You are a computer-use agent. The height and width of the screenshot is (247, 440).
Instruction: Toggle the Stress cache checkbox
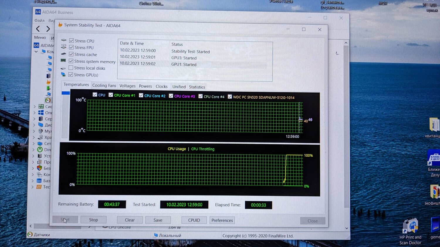71,54
